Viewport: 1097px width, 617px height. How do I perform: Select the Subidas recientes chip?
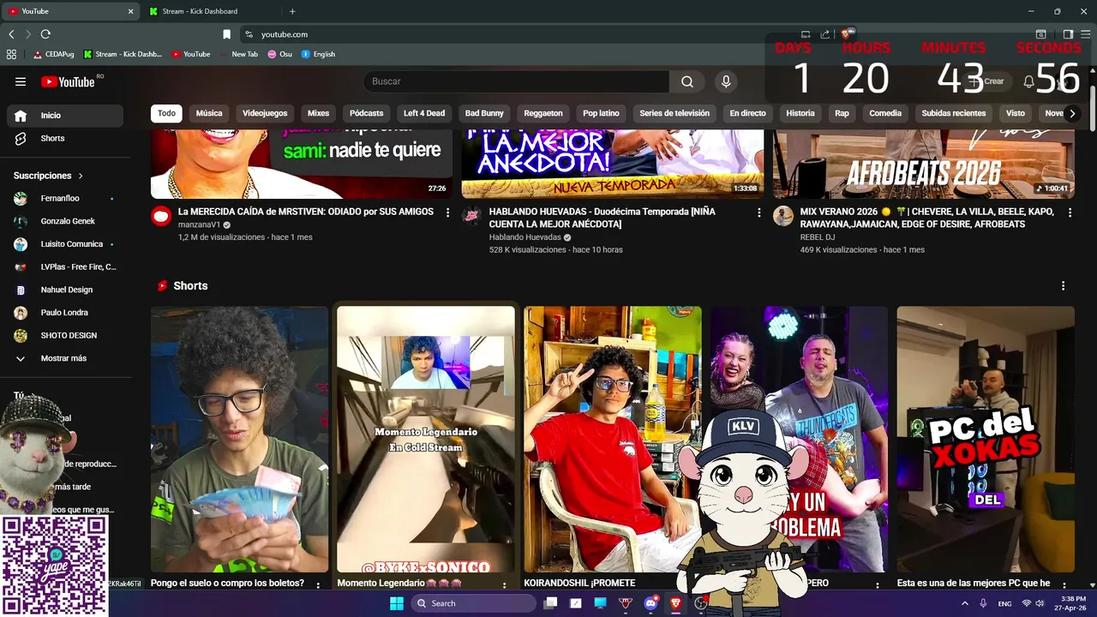(954, 113)
